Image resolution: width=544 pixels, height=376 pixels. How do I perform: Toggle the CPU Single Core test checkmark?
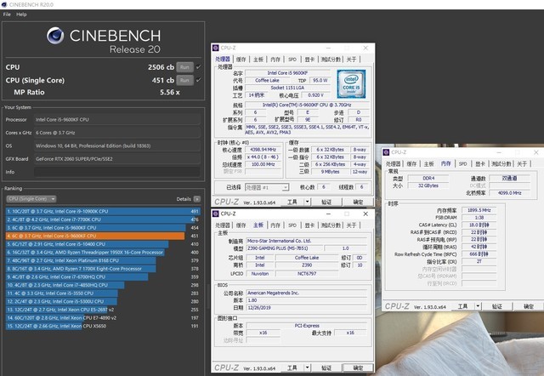[x=198, y=80]
